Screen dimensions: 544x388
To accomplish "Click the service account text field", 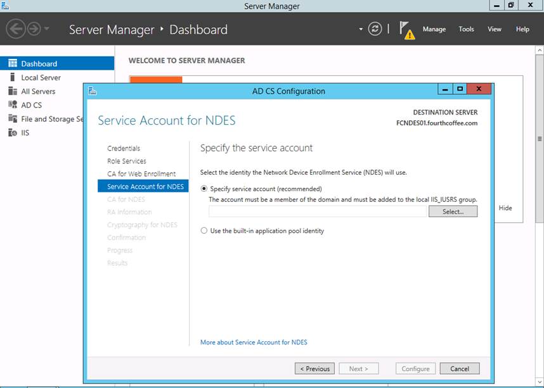I will pyautogui.click(x=317, y=211).
